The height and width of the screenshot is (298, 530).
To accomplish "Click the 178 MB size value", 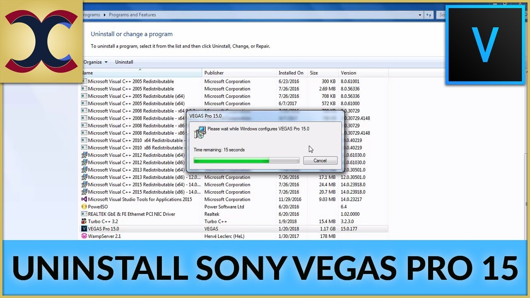I will click(328, 236).
